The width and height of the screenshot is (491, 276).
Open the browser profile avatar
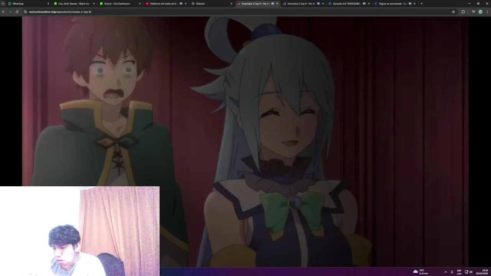(480, 12)
